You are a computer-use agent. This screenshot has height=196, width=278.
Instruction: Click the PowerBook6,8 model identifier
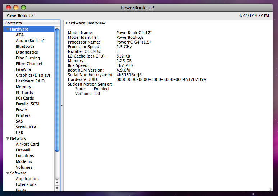click(x=130, y=37)
